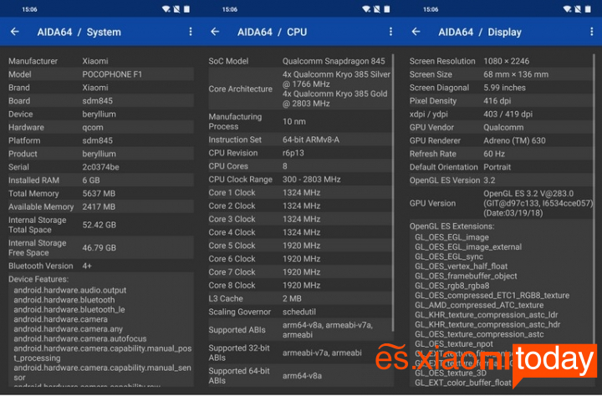Select the L3 Cache 2 MB row
Viewport: 602px width, 396px height.
tap(300, 298)
